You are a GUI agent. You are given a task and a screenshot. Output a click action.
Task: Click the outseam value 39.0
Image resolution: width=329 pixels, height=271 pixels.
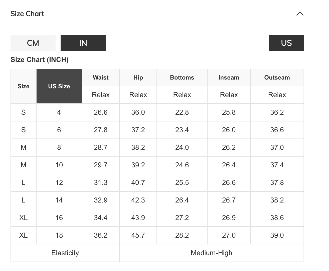click(x=277, y=235)
